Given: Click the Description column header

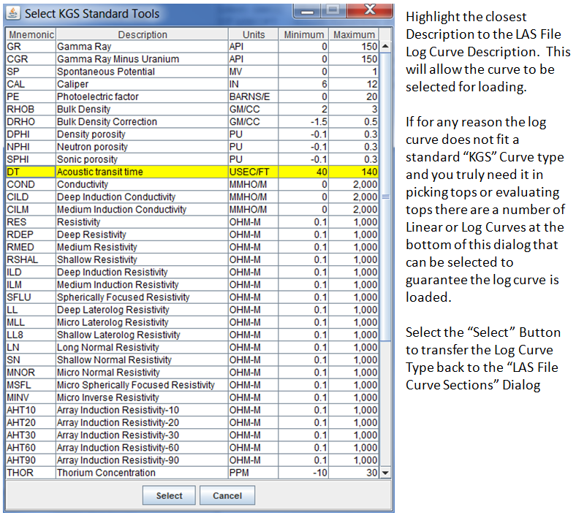Looking at the screenshot, I should point(142,34).
